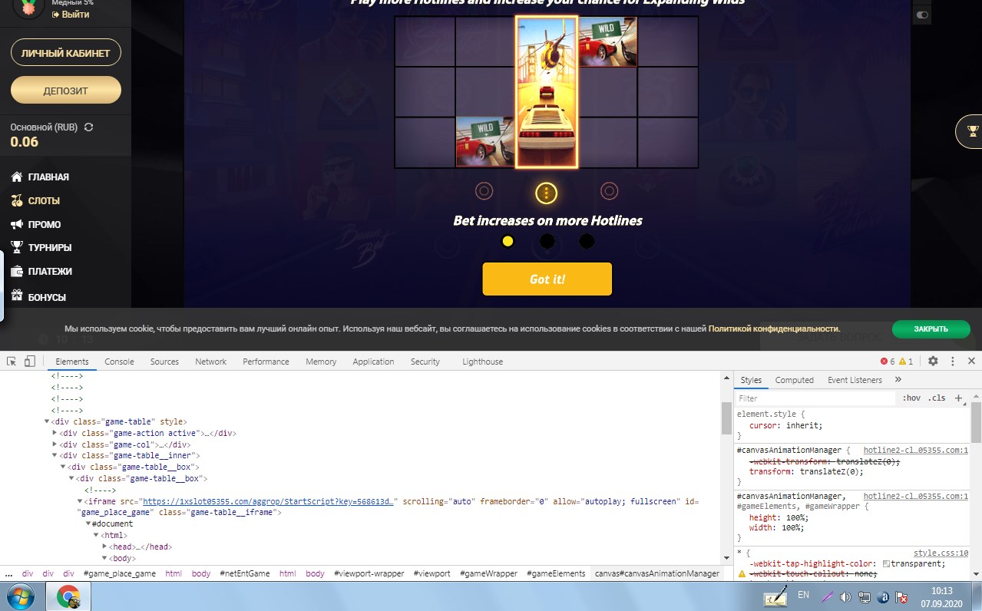Image resolution: width=982 pixels, height=611 pixels.
Task: Collapse the html node arrow
Action: point(97,535)
